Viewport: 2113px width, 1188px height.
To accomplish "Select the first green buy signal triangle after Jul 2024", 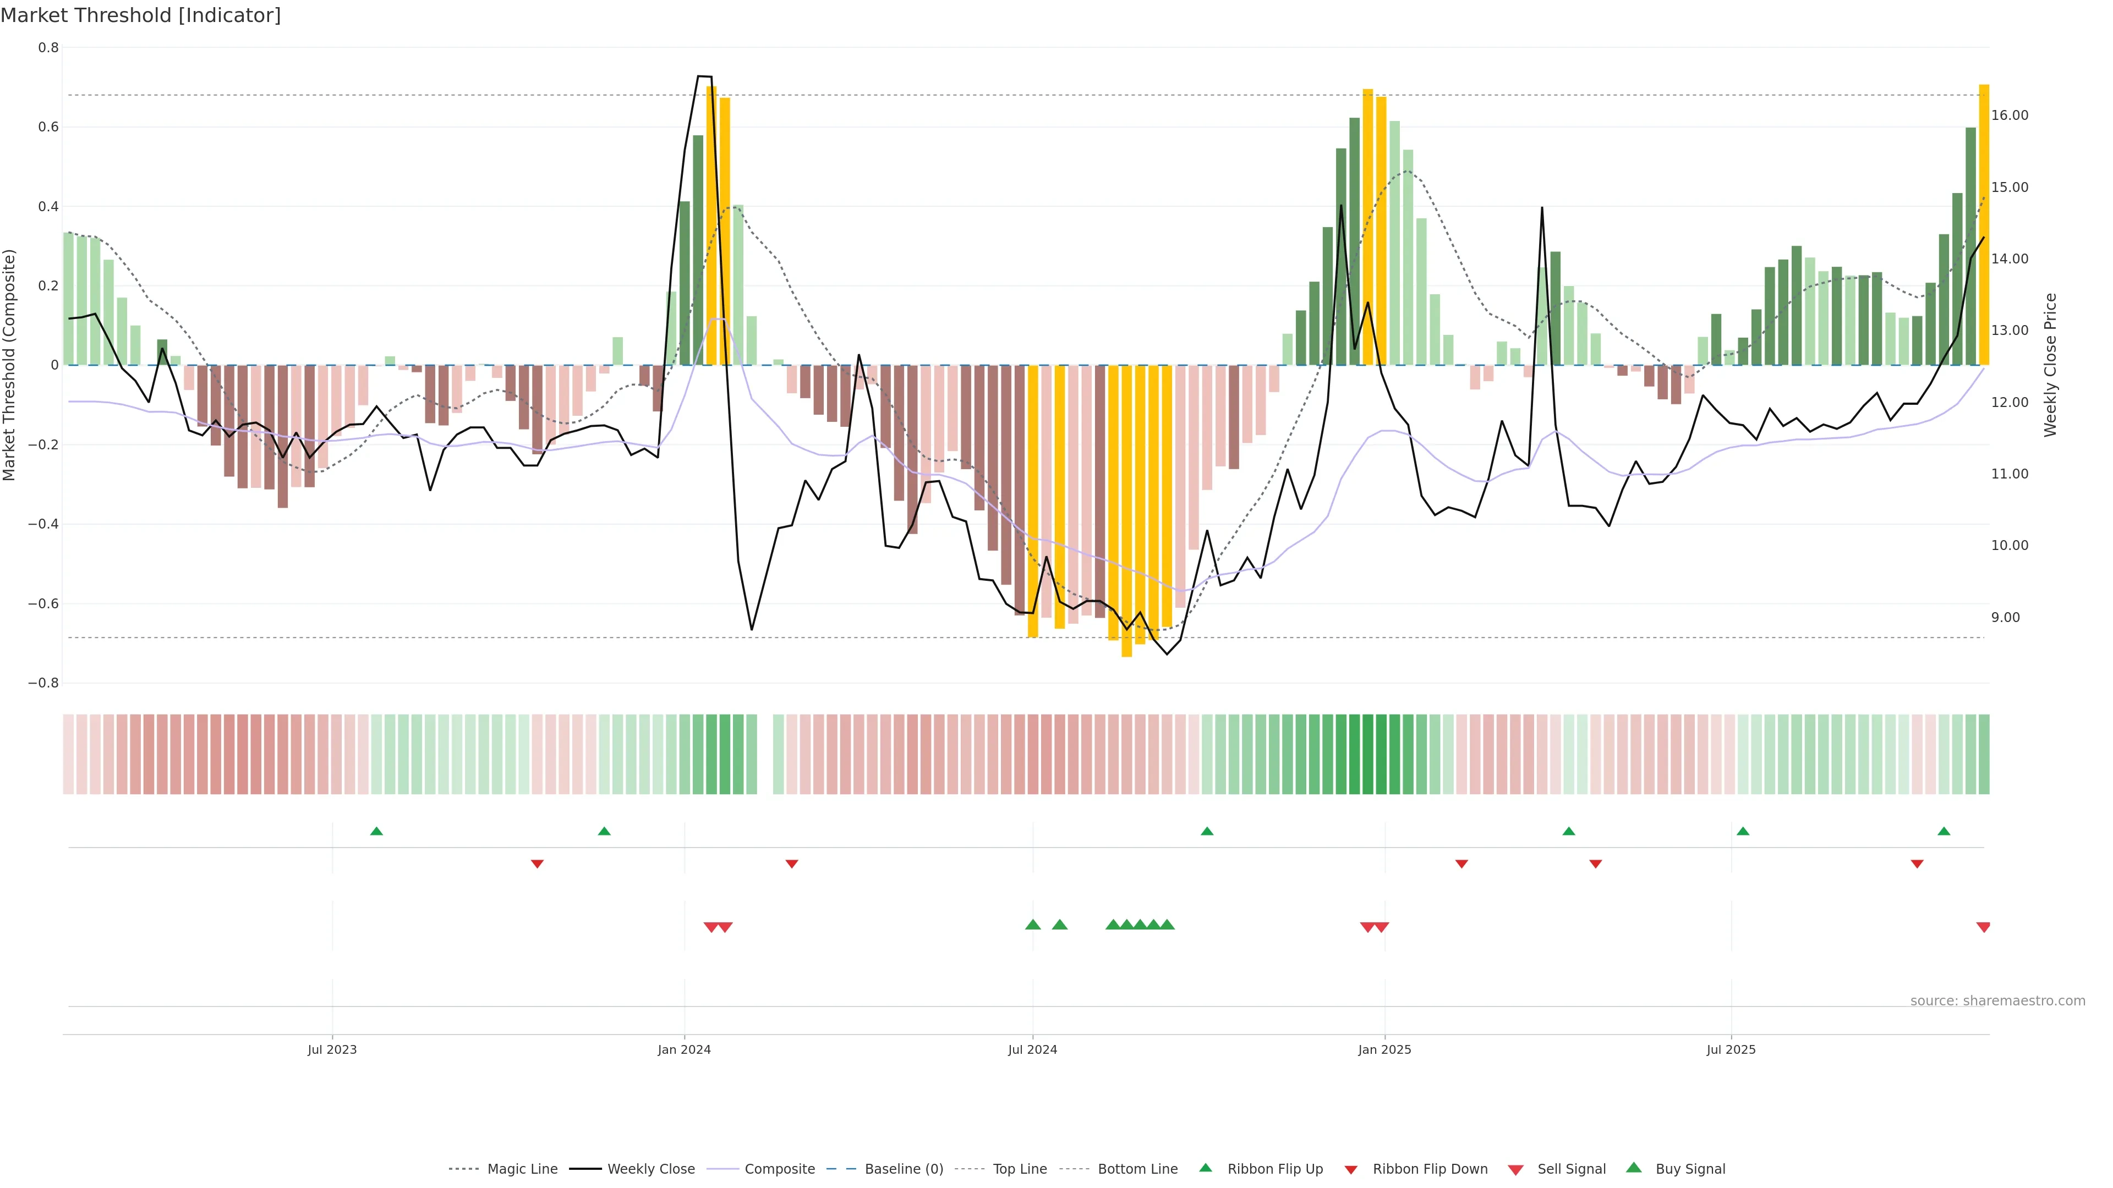I will (x=1033, y=925).
